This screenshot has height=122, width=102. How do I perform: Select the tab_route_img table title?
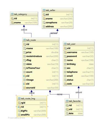[x=28, y=99]
